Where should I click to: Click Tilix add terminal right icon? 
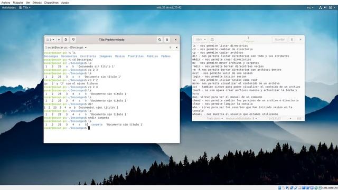65,40
